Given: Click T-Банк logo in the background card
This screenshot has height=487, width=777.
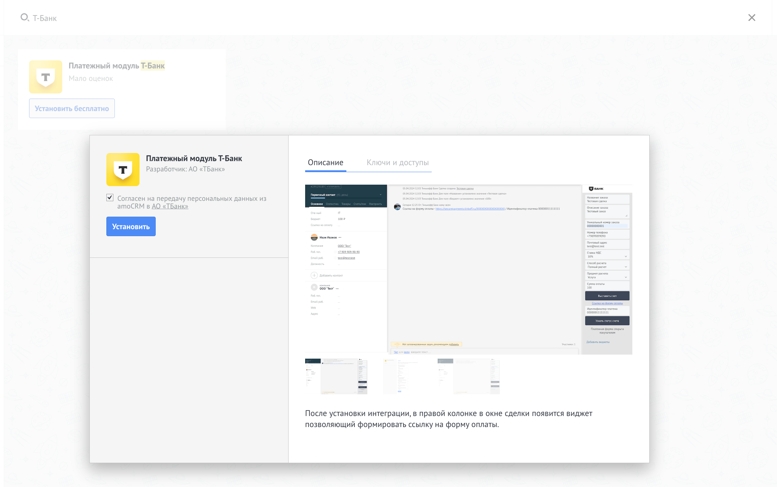Looking at the screenshot, I should pos(46,77).
